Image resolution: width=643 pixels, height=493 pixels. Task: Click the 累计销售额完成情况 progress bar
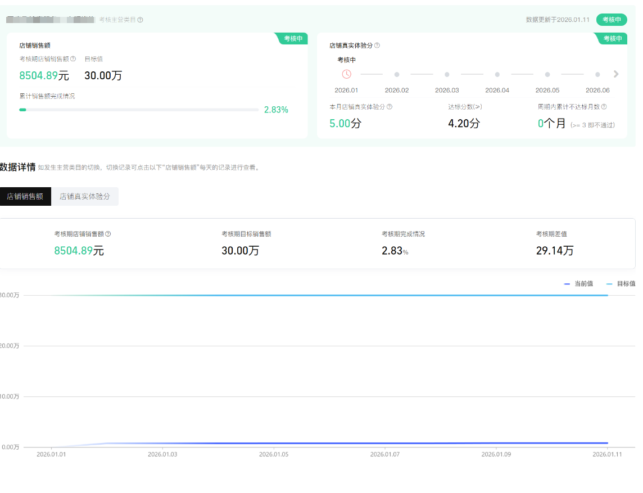139,110
